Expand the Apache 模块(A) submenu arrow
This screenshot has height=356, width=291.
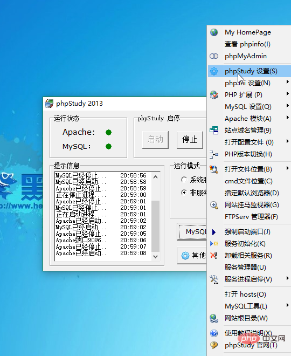[287, 118]
